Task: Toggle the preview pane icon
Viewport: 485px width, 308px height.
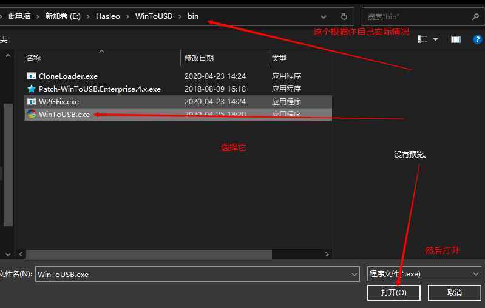Action: pyautogui.click(x=456, y=39)
